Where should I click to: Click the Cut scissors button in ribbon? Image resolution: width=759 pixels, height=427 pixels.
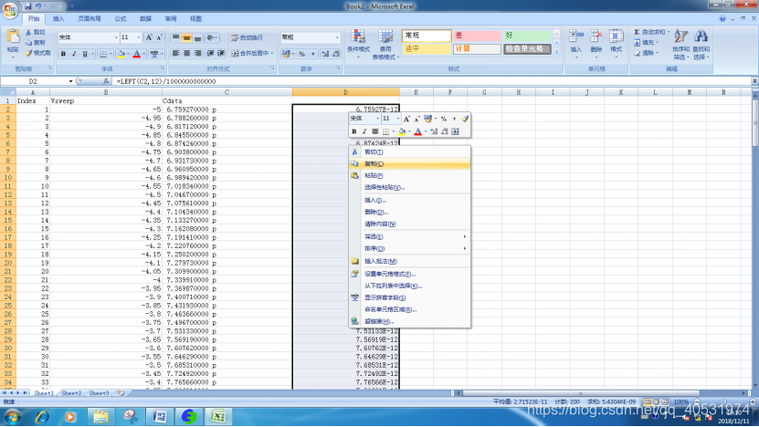click(36, 32)
